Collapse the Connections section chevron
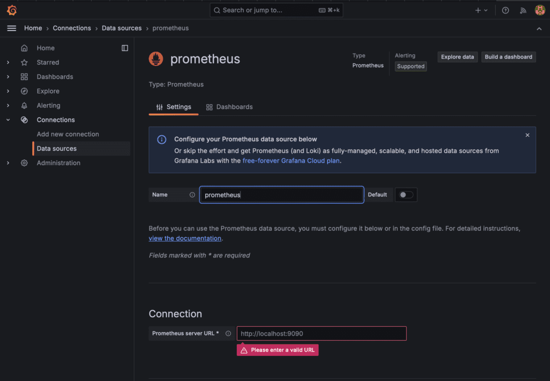 point(8,120)
